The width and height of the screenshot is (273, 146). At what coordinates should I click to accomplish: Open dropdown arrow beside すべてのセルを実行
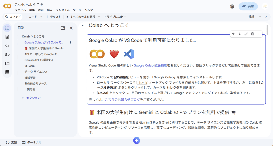99,17
